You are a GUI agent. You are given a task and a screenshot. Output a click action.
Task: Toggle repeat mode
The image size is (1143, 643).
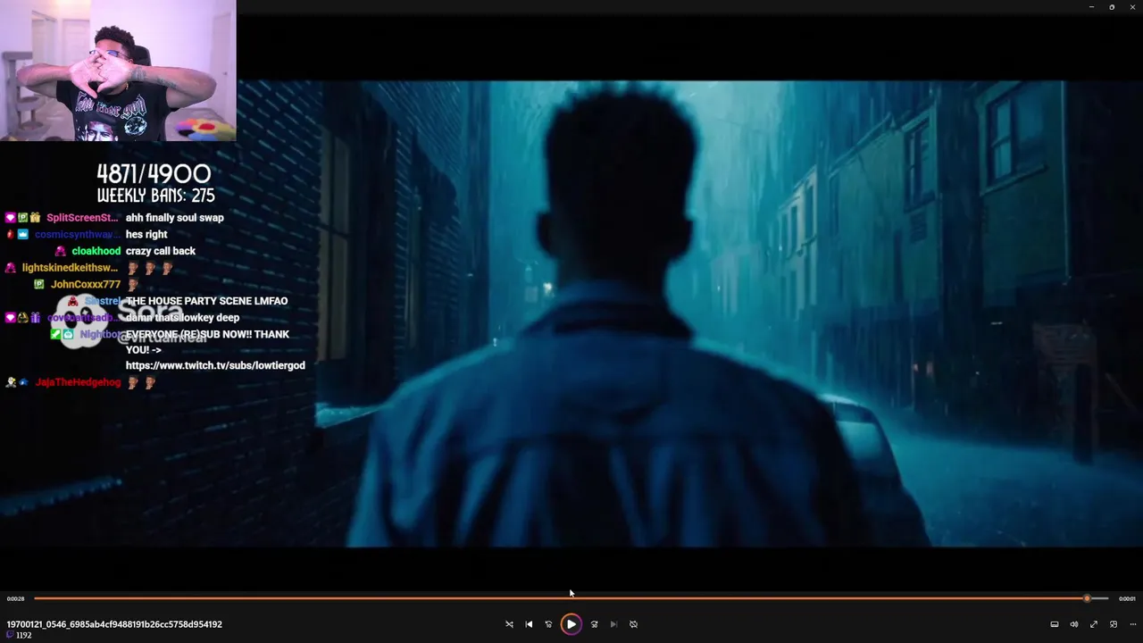(x=633, y=624)
